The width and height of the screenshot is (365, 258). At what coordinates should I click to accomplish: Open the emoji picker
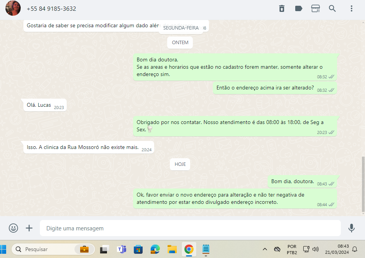[13, 228]
